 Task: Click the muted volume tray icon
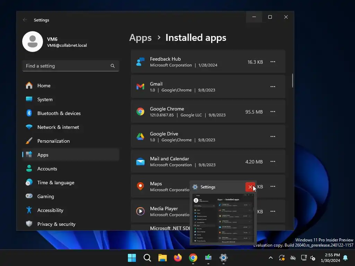pos(313,258)
